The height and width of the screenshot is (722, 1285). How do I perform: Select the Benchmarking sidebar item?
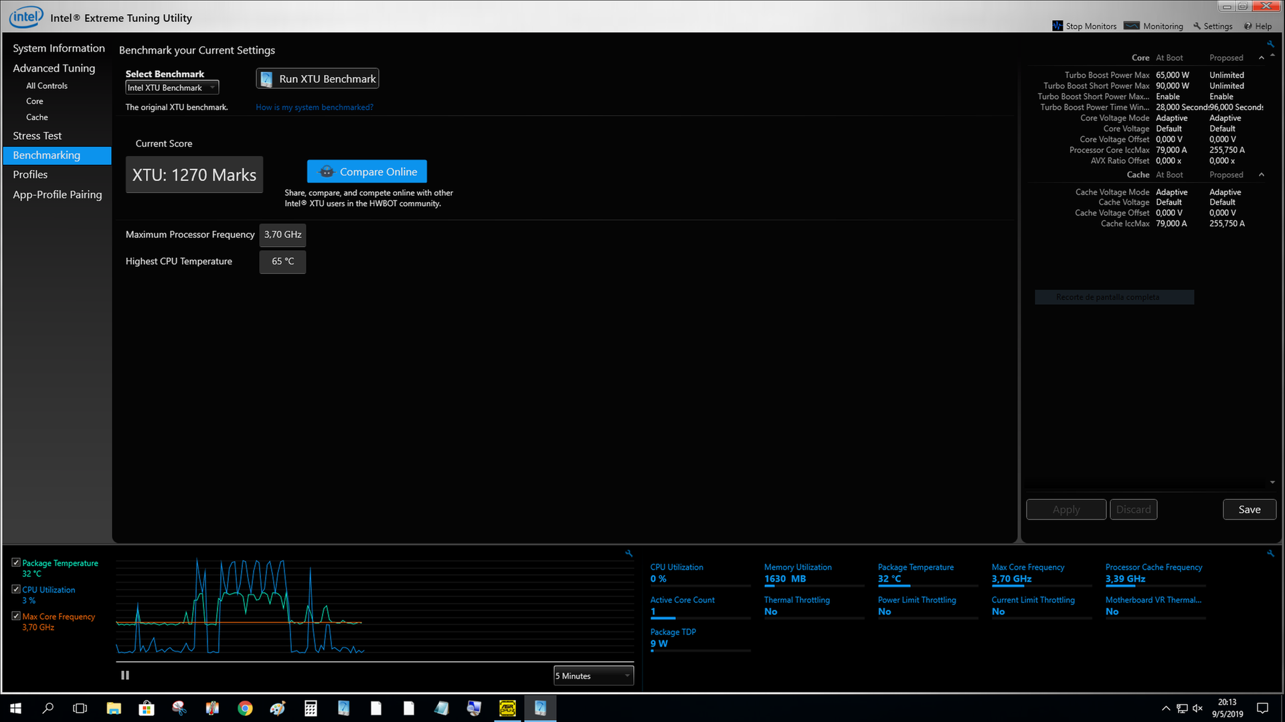point(57,155)
